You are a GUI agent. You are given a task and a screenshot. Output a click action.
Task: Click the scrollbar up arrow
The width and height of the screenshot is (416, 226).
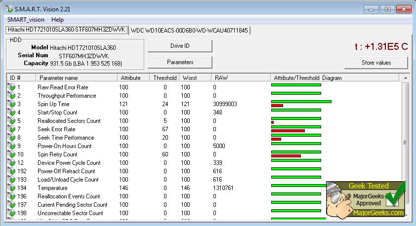click(x=406, y=78)
